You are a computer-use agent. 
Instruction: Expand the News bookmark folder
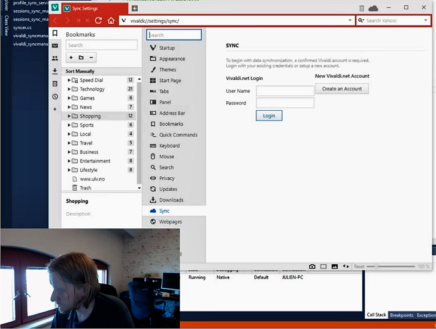(x=69, y=107)
